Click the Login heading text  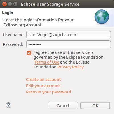pos(8,13)
